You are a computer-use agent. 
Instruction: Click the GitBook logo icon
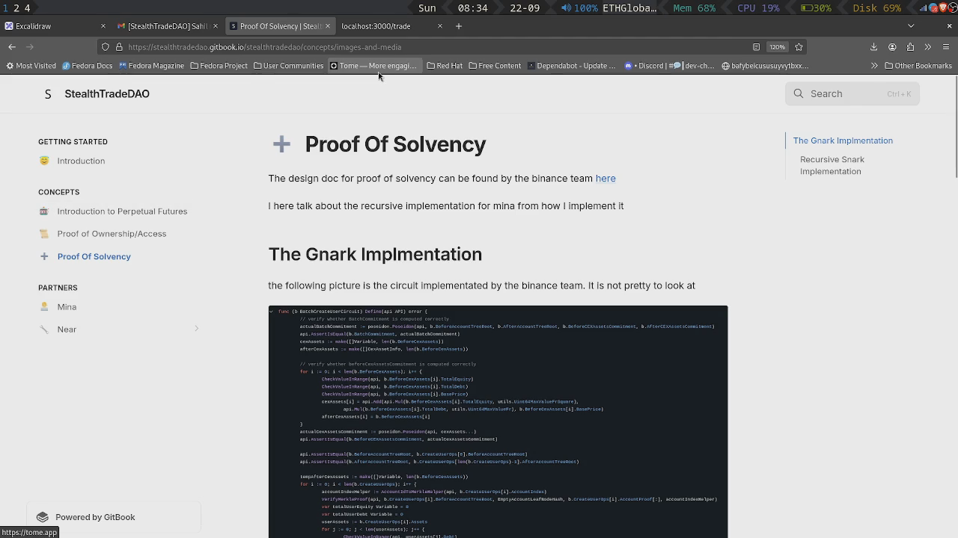click(x=43, y=517)
